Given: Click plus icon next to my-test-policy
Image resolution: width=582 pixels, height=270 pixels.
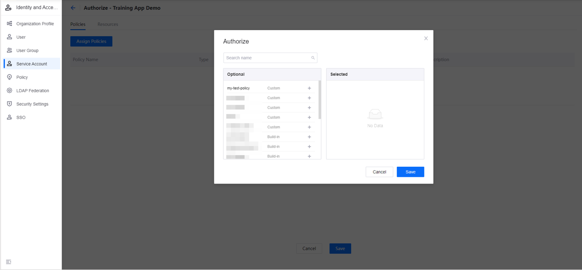Looking at the screenshot, I should [x=309, y=88].
